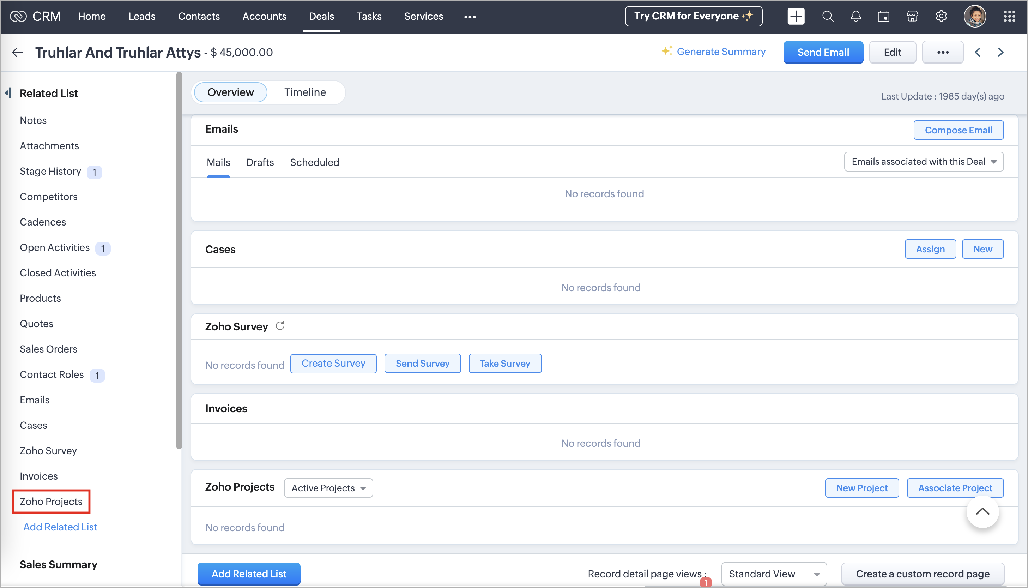Open the notifications bell

click(x=855, y=16)
